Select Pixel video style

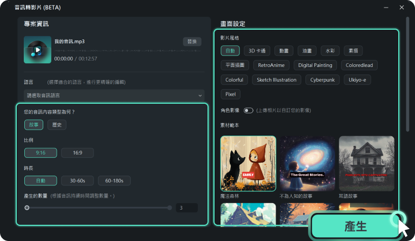(231, 94)
